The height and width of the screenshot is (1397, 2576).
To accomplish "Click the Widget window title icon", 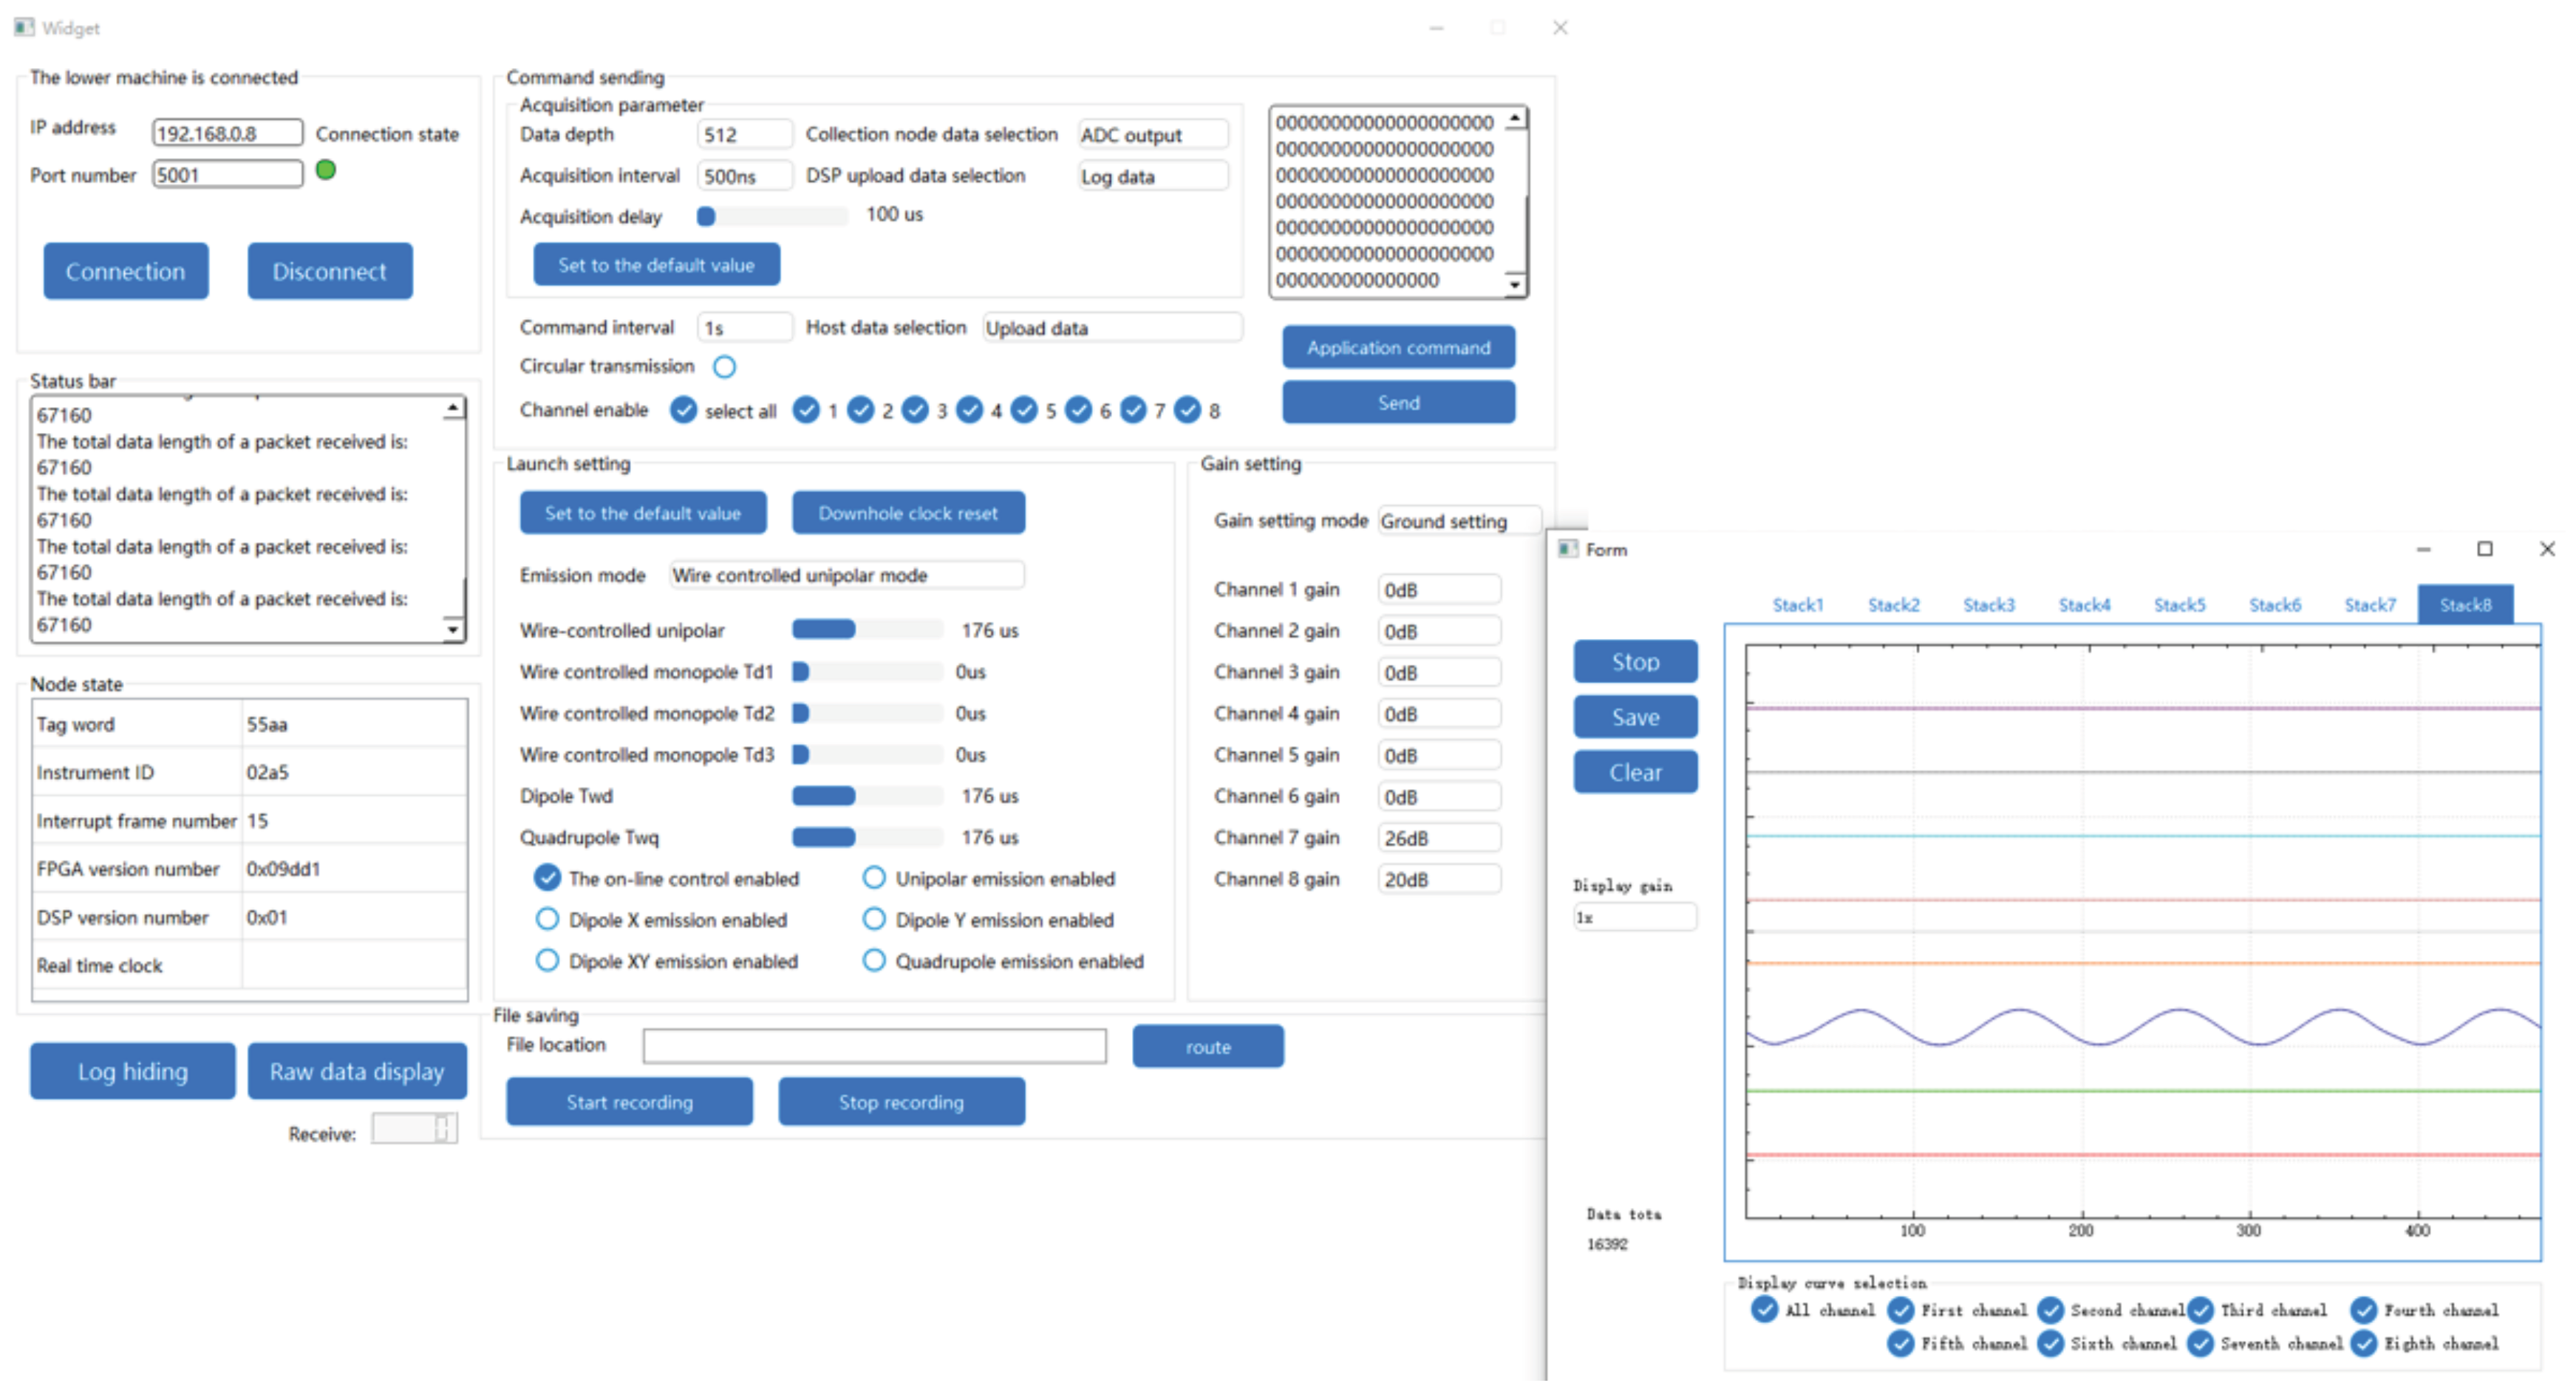I will pyautogui.click(x=24, y=27).
